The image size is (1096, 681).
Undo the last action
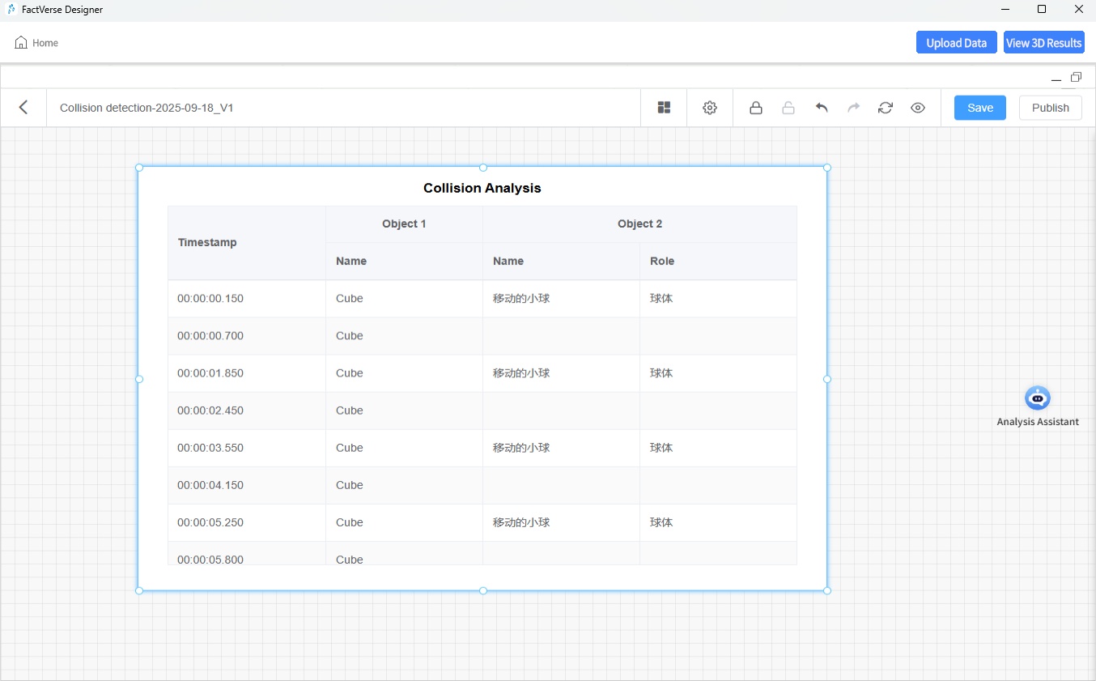[822, 108]
